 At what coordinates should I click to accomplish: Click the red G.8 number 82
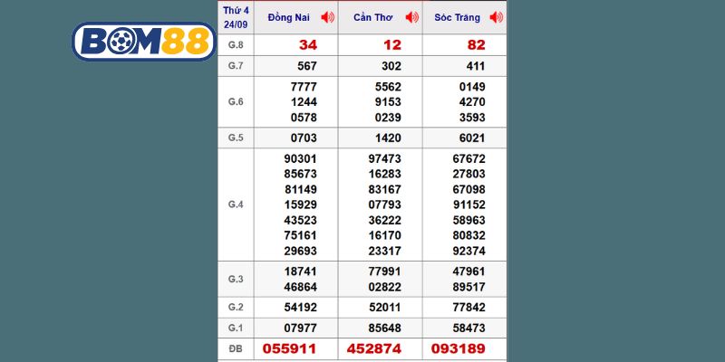click(477, 44)
